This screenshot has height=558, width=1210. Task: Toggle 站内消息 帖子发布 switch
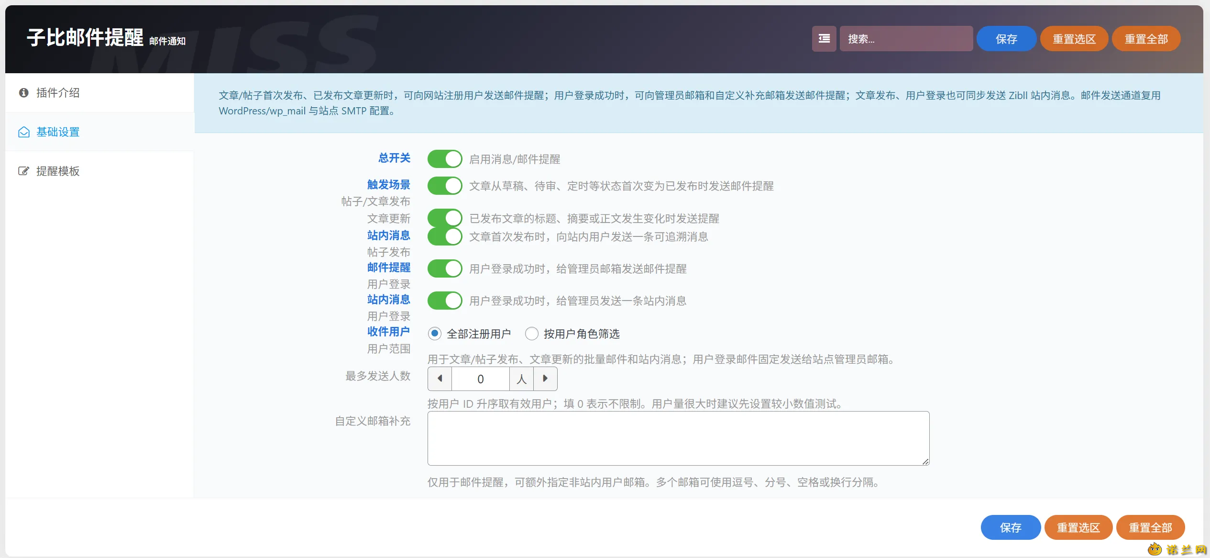(445, 236)
